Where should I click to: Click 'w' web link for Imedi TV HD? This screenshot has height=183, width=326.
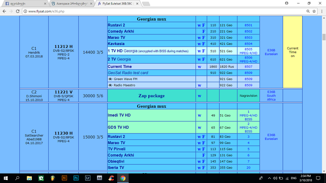coord(199,115)
